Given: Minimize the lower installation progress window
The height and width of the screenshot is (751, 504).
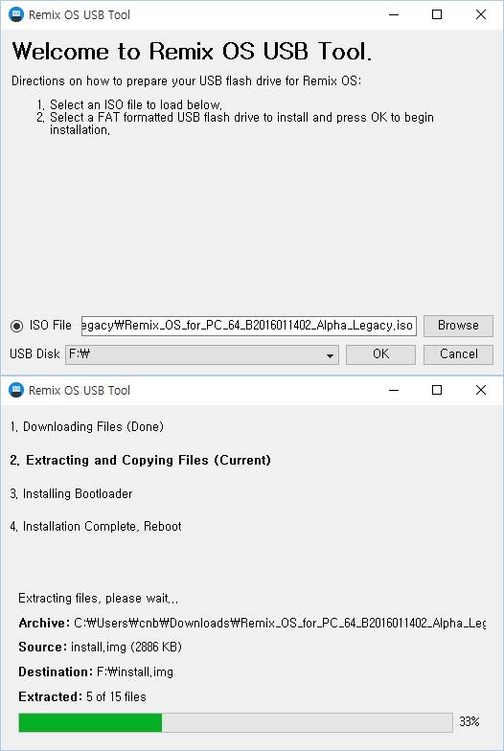Looking at the screenshot, I should click(x=394, y=391).
